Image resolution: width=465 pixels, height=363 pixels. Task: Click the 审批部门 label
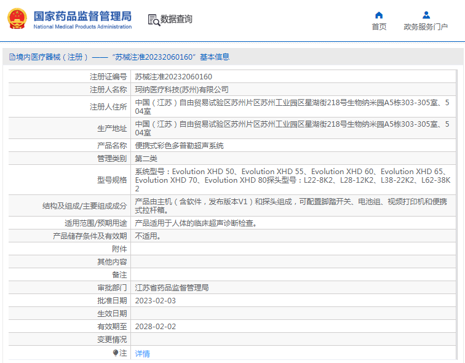(112, 288)
